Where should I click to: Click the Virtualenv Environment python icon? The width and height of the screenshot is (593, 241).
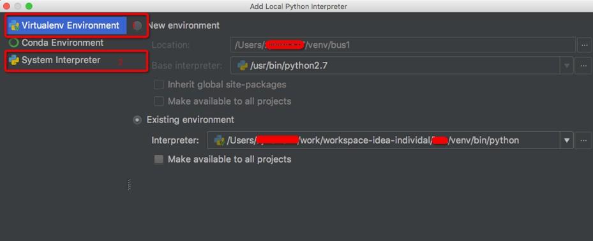(x=14, y=26)
